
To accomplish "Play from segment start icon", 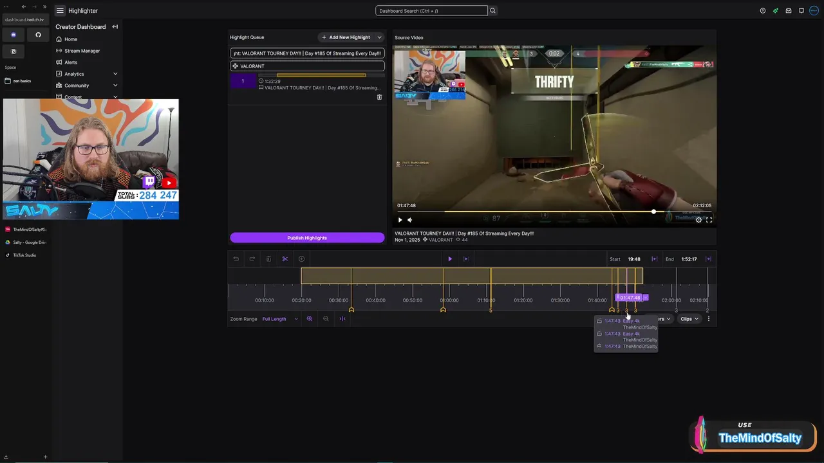I will pos(466,259).
